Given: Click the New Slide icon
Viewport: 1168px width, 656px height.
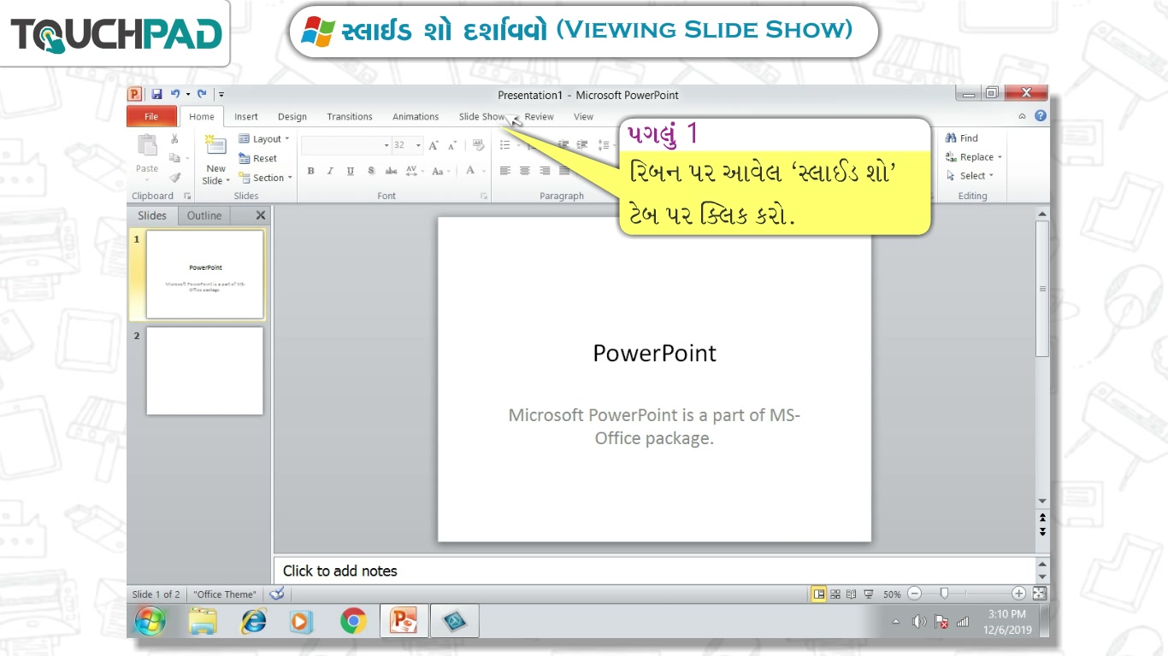Looking at the screenshot, I should (215, 145).
